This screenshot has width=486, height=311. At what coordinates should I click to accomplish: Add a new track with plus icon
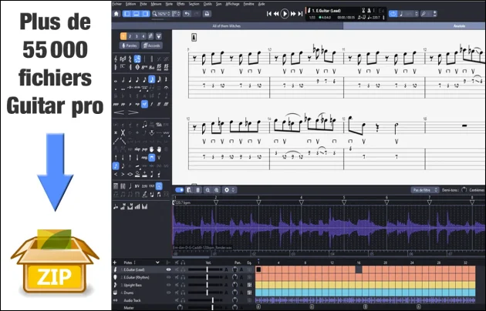pyautogui.click(x=115, y=263)
